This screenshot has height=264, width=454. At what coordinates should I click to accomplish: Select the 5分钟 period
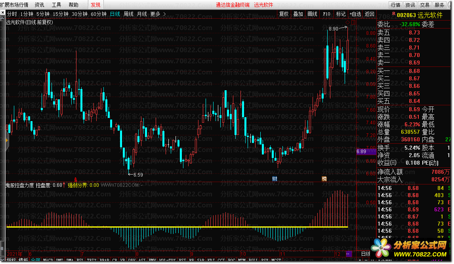43,14
